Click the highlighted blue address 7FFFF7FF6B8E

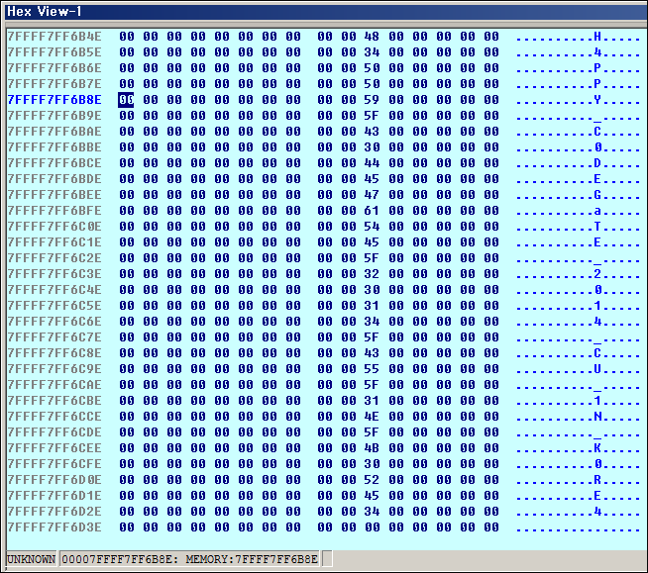[54, 100]
